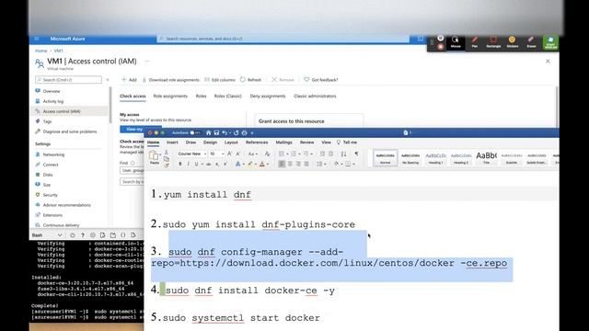Toggle Italic formatting in Word
Viewport: 589px width, 331px height.
188,164
